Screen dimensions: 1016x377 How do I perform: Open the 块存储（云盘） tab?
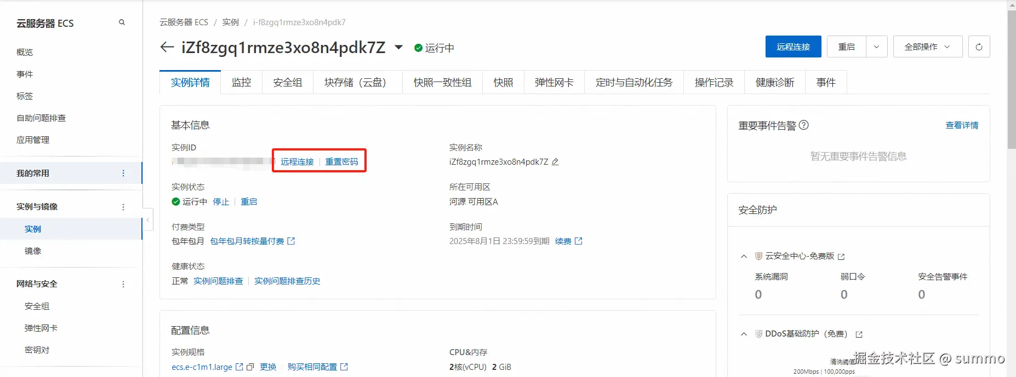(358, 82)
